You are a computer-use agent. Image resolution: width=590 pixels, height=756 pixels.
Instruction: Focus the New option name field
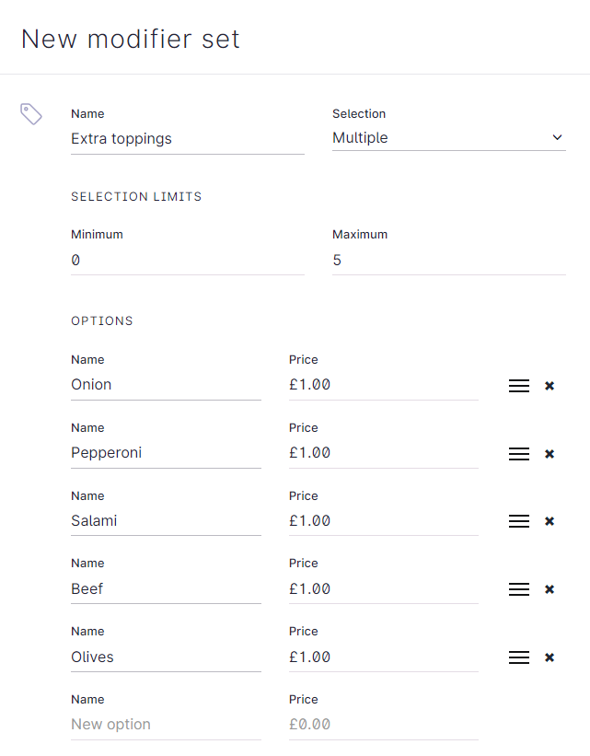166,725
